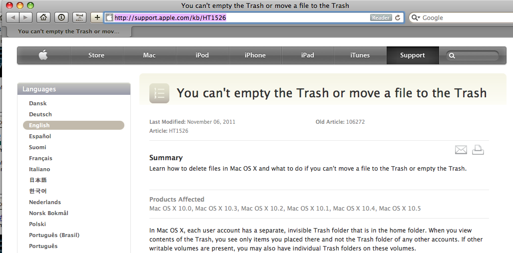Open the Store section
Viewport: 513px width, 253px height.
96,55
